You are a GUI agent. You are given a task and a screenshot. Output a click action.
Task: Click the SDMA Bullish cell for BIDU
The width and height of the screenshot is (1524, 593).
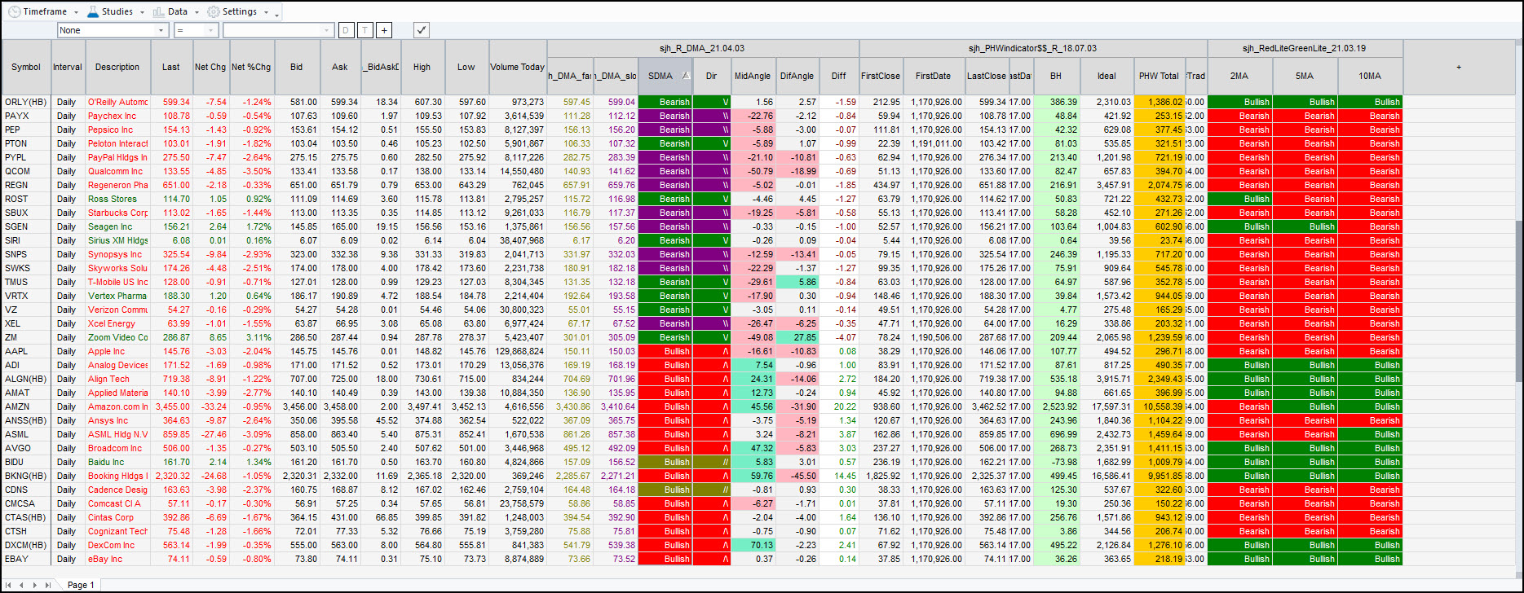pyautogui.click(x=665, y=462)
